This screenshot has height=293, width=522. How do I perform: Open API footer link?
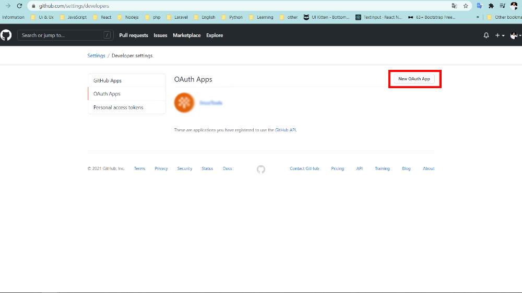(360, 168)
